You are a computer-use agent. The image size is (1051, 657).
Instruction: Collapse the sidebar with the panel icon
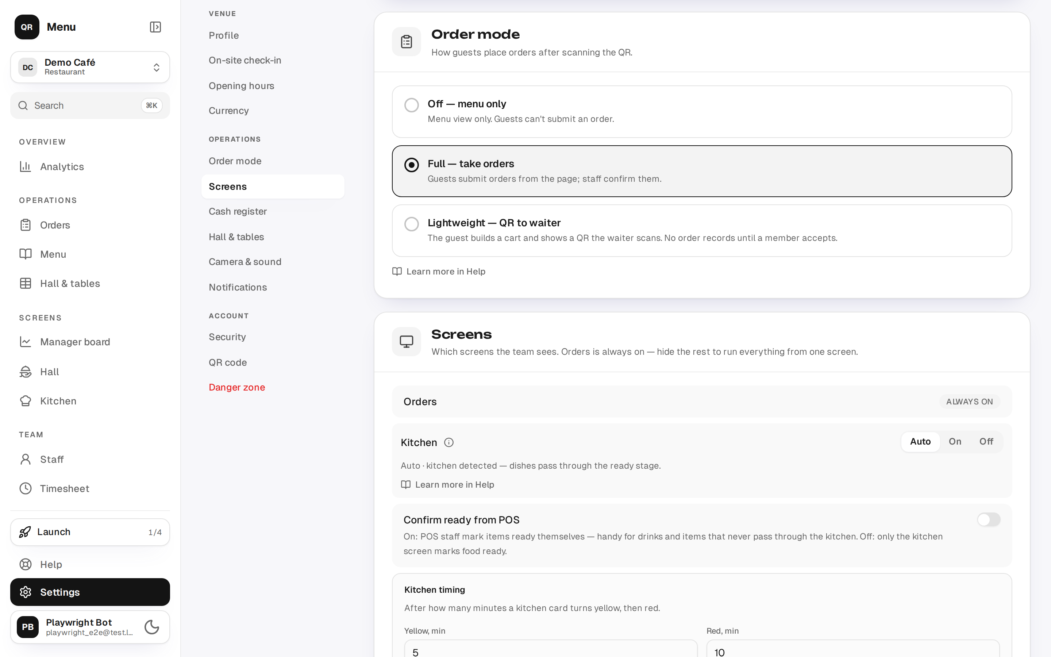pyautogui.click(x=155, y=27)
